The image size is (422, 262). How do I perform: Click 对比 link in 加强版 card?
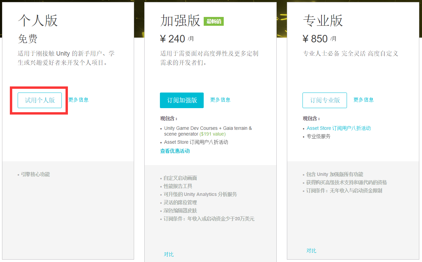[x=169, y=254]
